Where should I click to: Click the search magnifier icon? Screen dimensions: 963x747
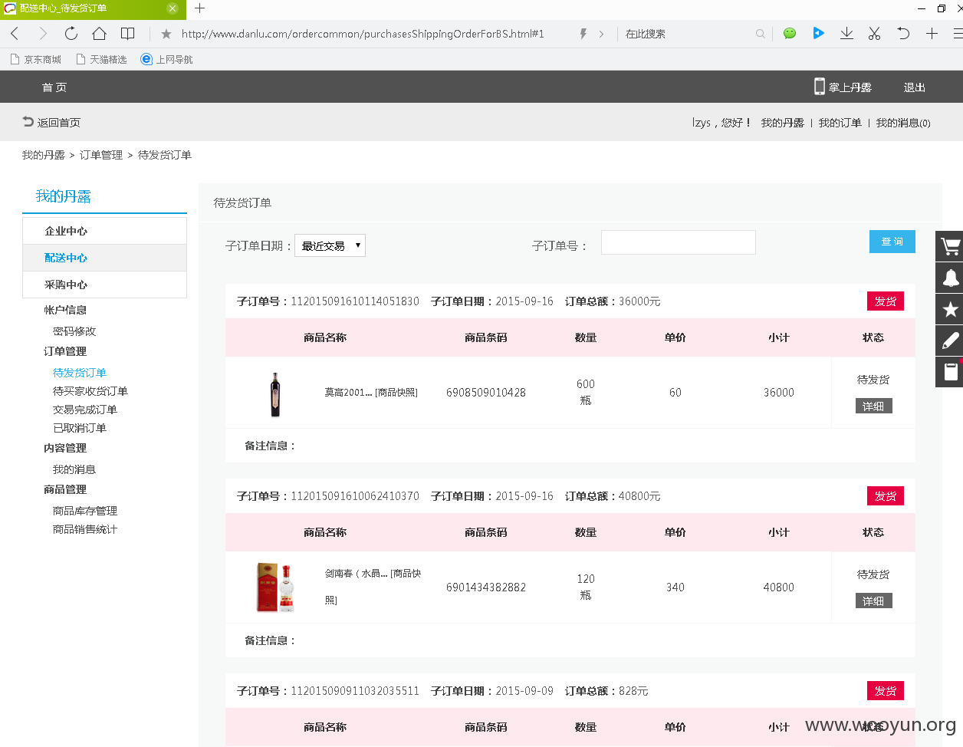(x=760, y=34)
